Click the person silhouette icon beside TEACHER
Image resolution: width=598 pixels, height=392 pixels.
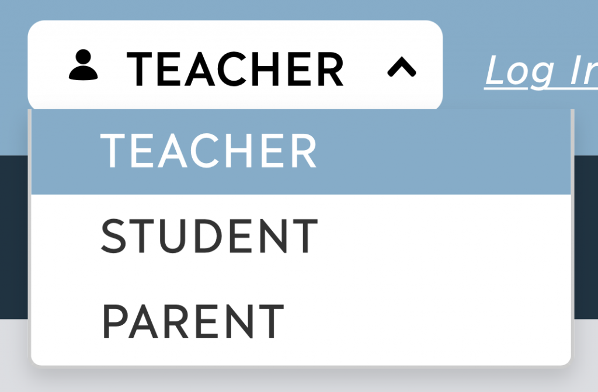coord(83,64)
